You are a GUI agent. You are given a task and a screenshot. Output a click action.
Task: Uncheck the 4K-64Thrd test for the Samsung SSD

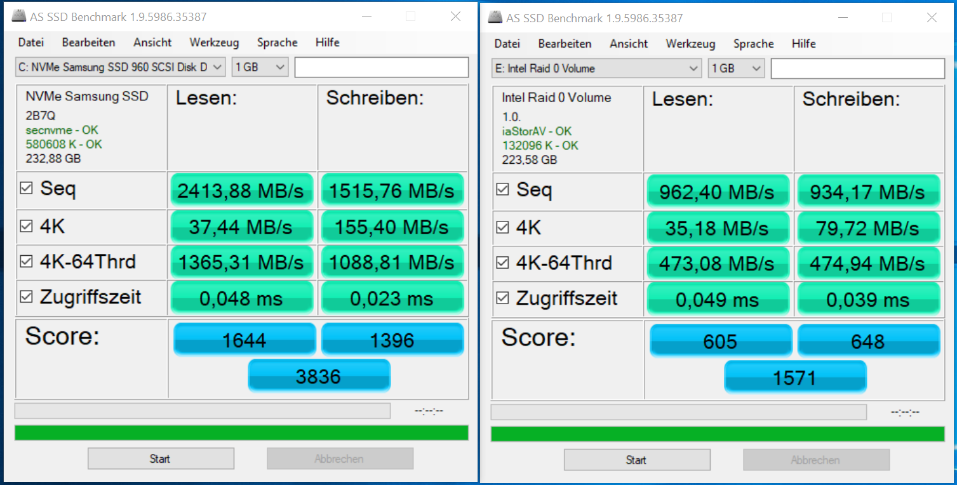pyautogui.click(x=26, y=261)
